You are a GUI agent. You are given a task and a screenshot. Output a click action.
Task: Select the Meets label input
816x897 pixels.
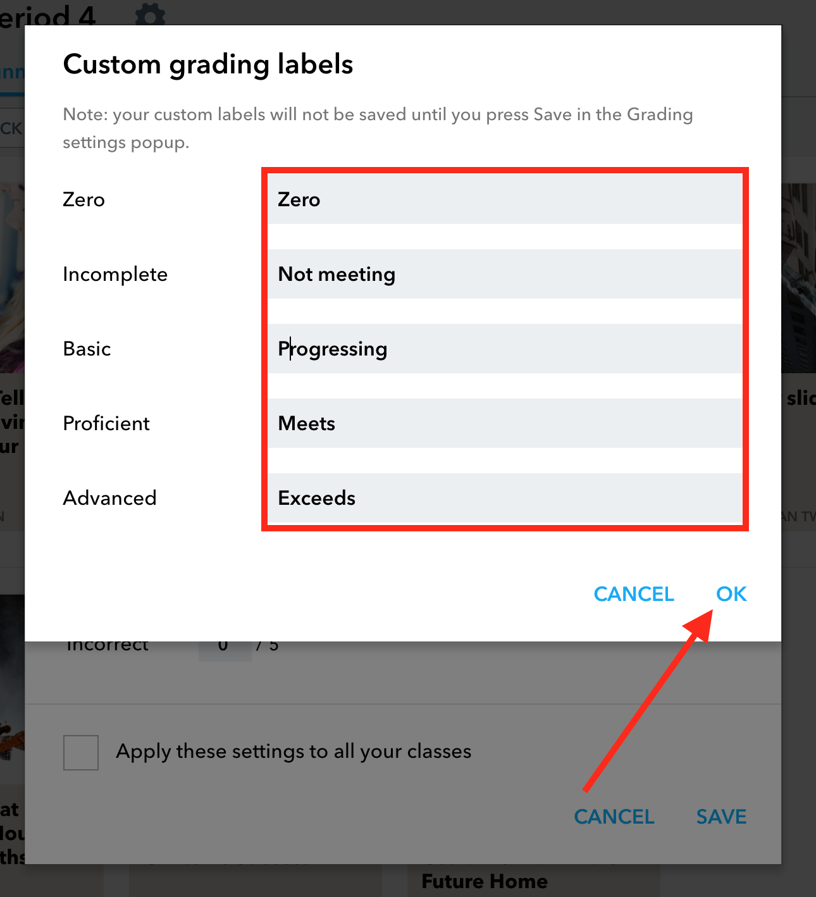coord(505,423)
